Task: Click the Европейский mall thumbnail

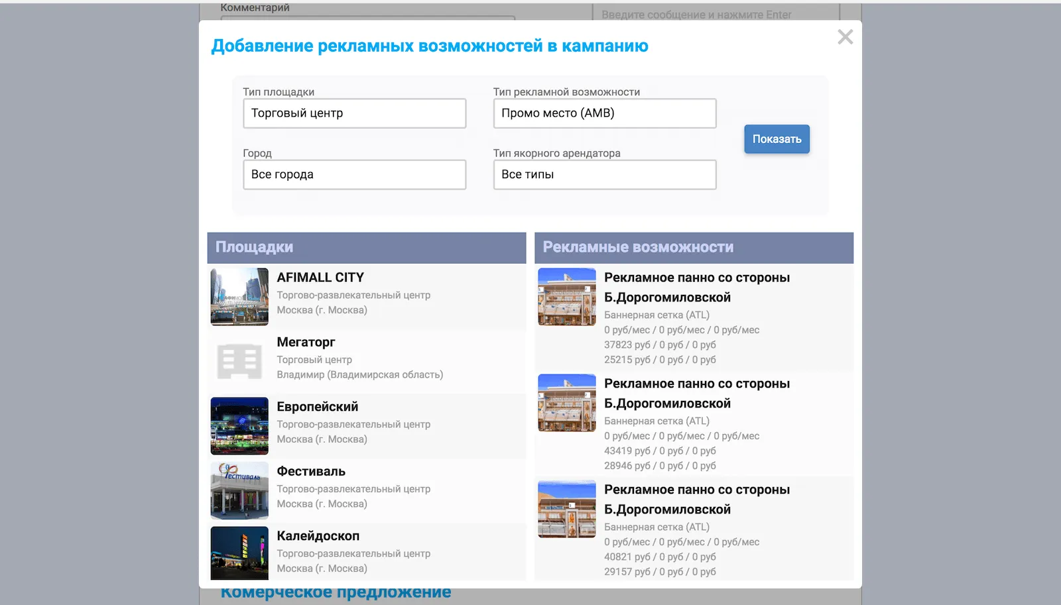Action: tap(239, 426)
